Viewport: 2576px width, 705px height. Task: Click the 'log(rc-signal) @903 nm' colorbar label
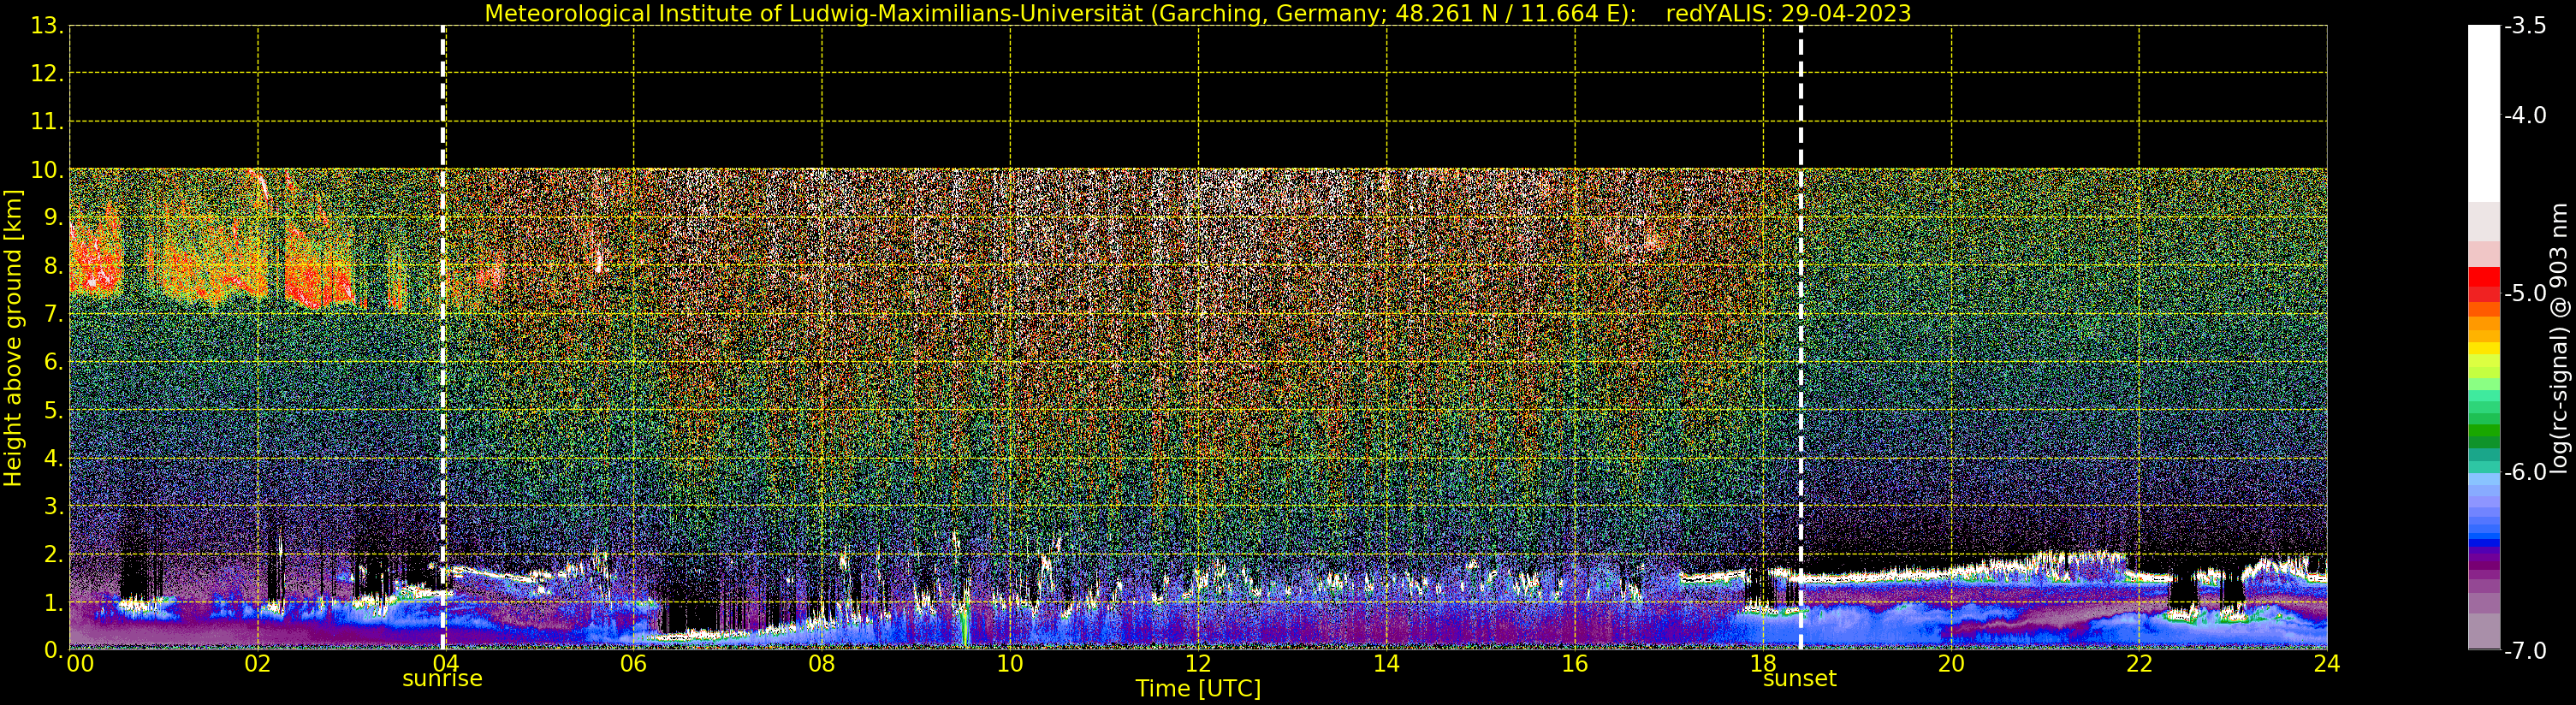tap(2559, 338)
